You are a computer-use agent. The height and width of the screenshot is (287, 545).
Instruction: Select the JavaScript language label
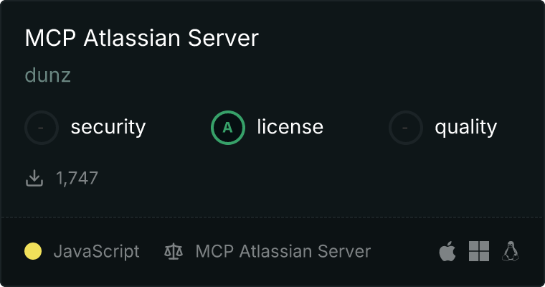(x=96, y=252)
